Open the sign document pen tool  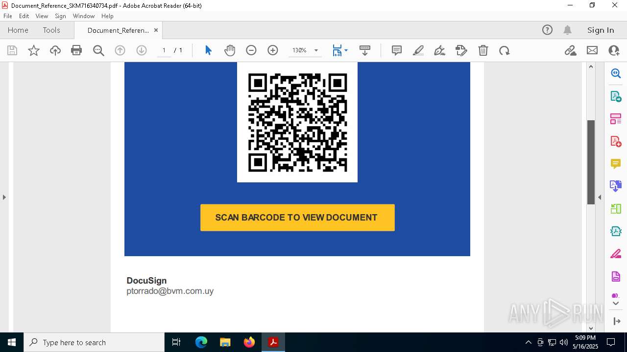[x=440, y=50]
